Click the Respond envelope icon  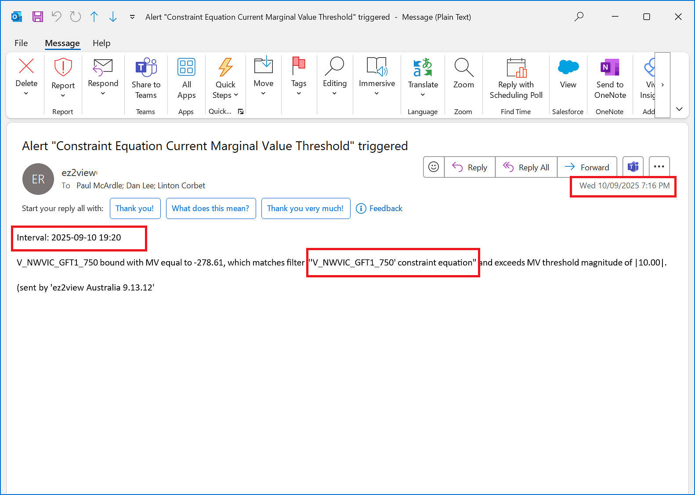[x=103, y=67]
